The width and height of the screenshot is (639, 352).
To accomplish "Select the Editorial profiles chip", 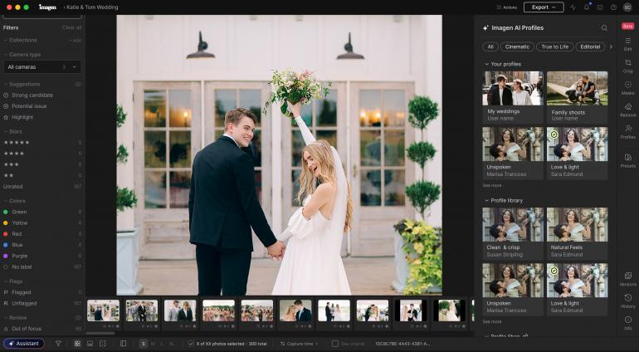I will pos(590,46).
